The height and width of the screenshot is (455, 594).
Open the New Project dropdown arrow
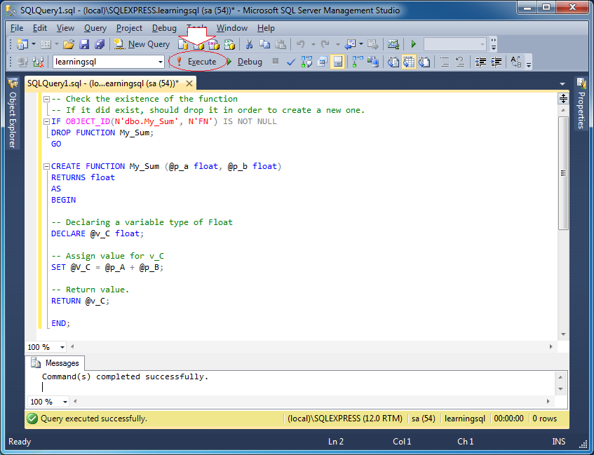pyautogui.click(x=34, y=44)
